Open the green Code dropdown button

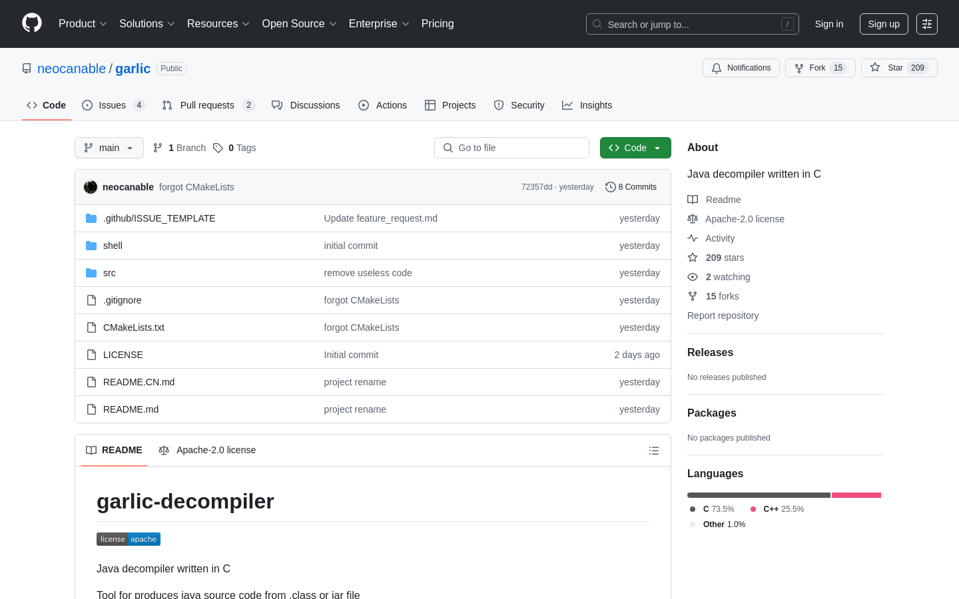tap(635, 148)
